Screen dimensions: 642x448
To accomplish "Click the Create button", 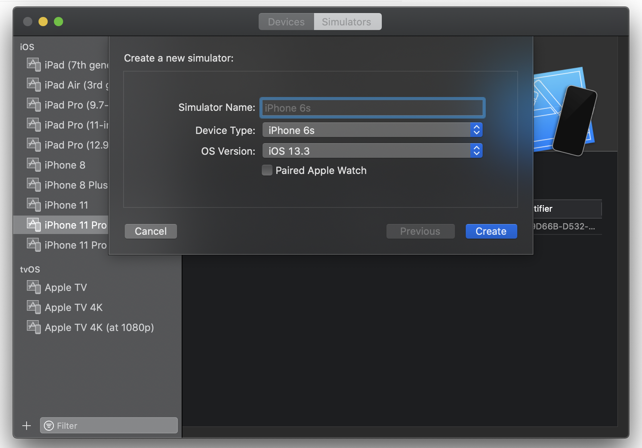I will 491,231.
